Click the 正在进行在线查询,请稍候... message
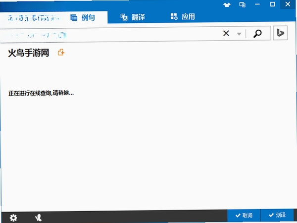 click(41, 93)
